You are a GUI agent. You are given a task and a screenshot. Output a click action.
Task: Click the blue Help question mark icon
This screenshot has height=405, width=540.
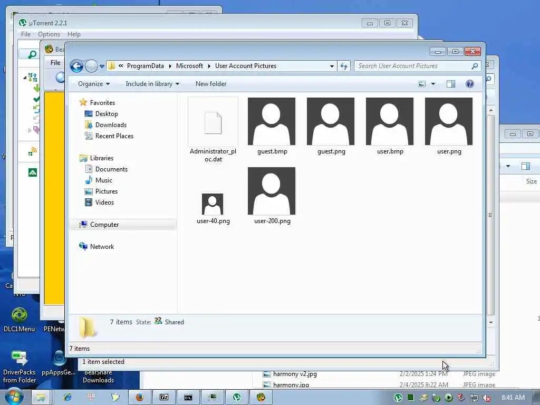(469, 84)
